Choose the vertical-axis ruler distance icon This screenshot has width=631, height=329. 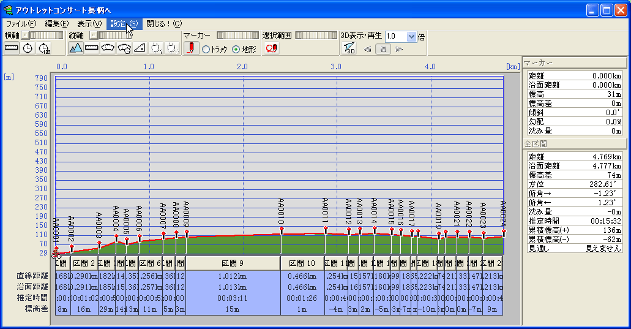pos(92,48)
